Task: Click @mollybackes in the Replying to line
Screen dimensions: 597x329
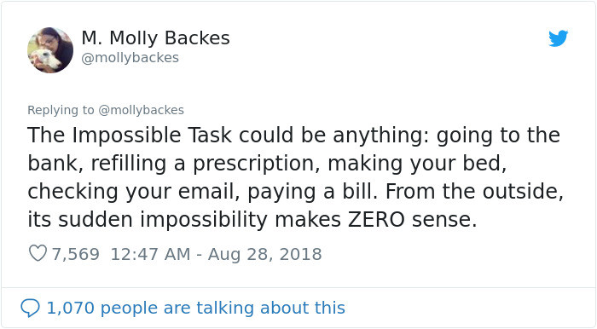Action: point(141,110)
